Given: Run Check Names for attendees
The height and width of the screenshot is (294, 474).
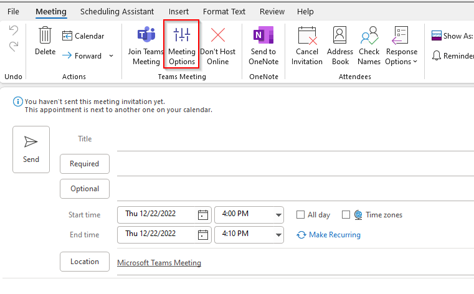Looking at the screenshot, I should [x=369, y=46].
